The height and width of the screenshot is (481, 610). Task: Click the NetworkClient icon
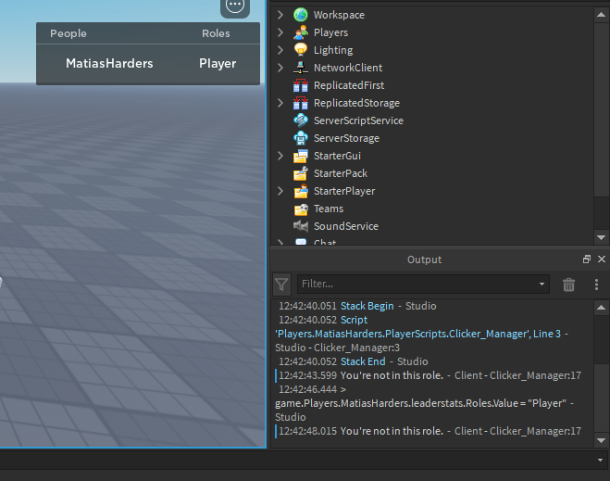(300, 68)
